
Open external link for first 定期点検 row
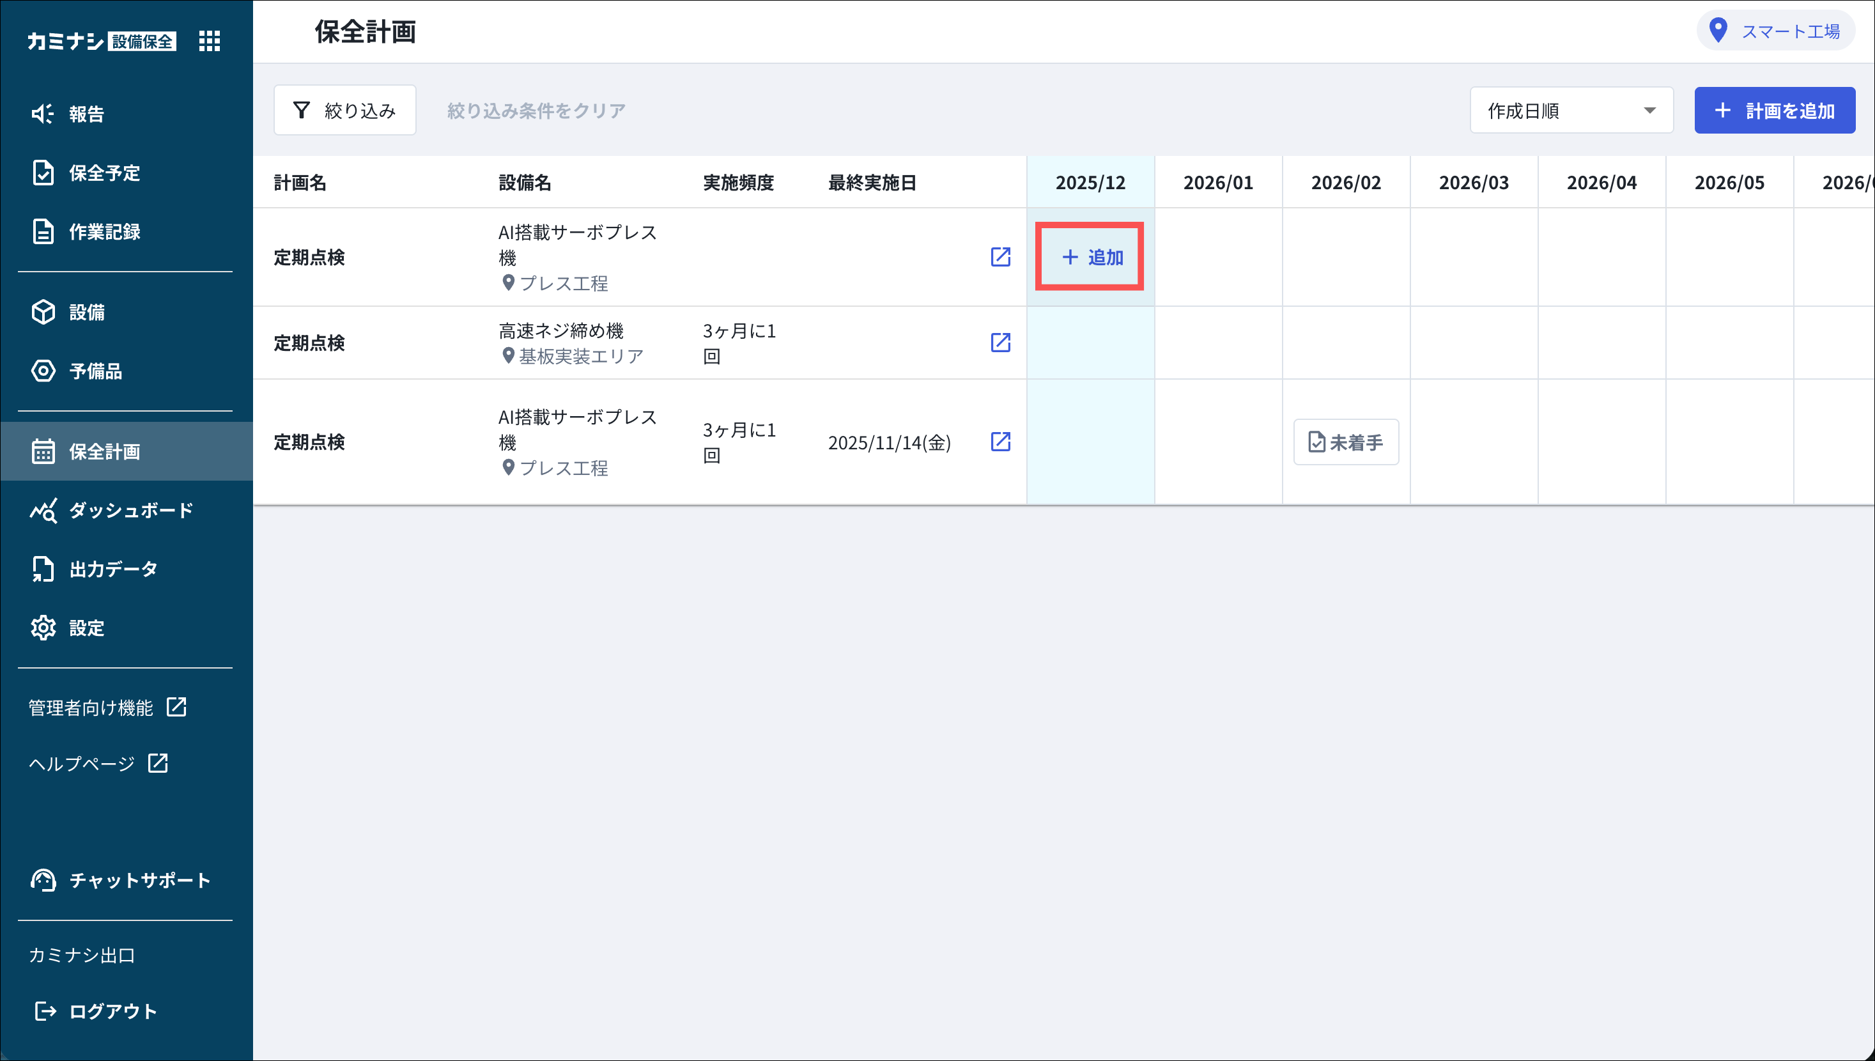point(1000,256)
